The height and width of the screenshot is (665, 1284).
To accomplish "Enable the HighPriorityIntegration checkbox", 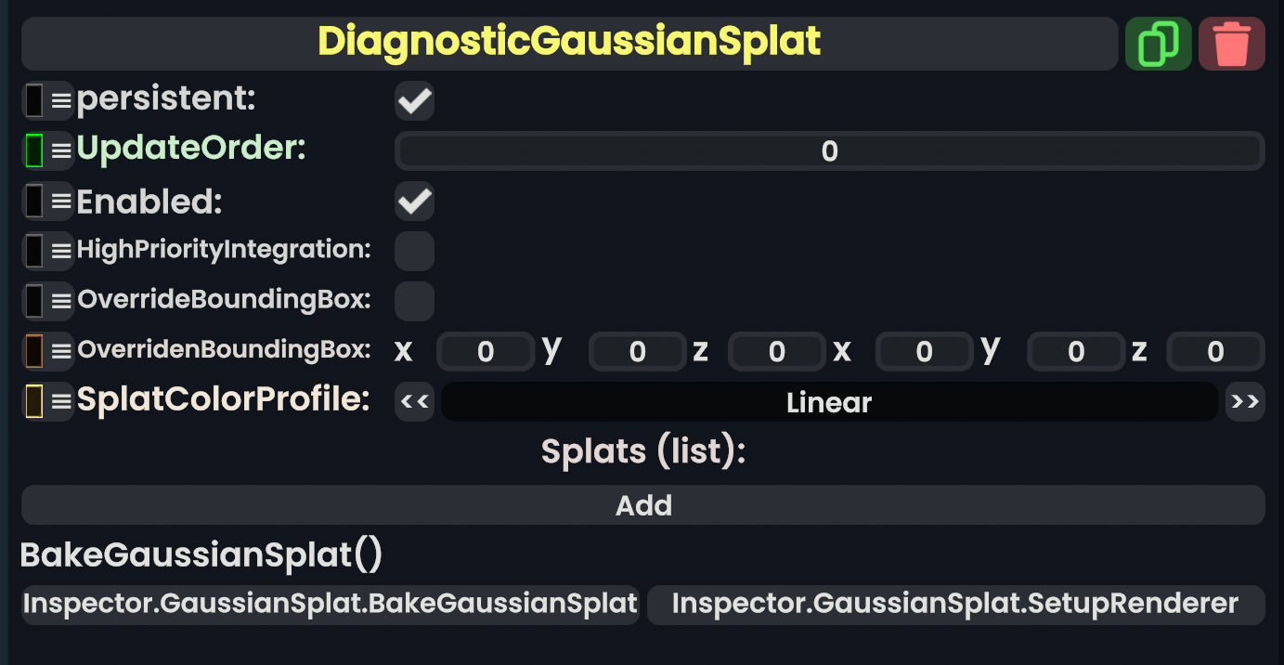I will tap(414, 251).
